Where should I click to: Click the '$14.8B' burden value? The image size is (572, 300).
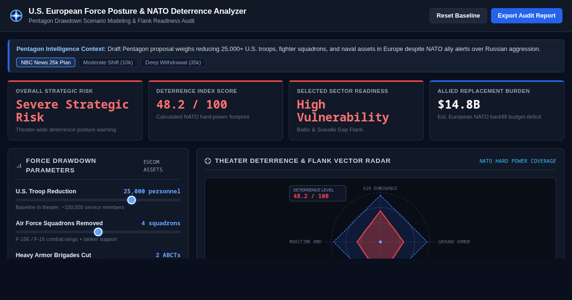[x=459, y=104]
